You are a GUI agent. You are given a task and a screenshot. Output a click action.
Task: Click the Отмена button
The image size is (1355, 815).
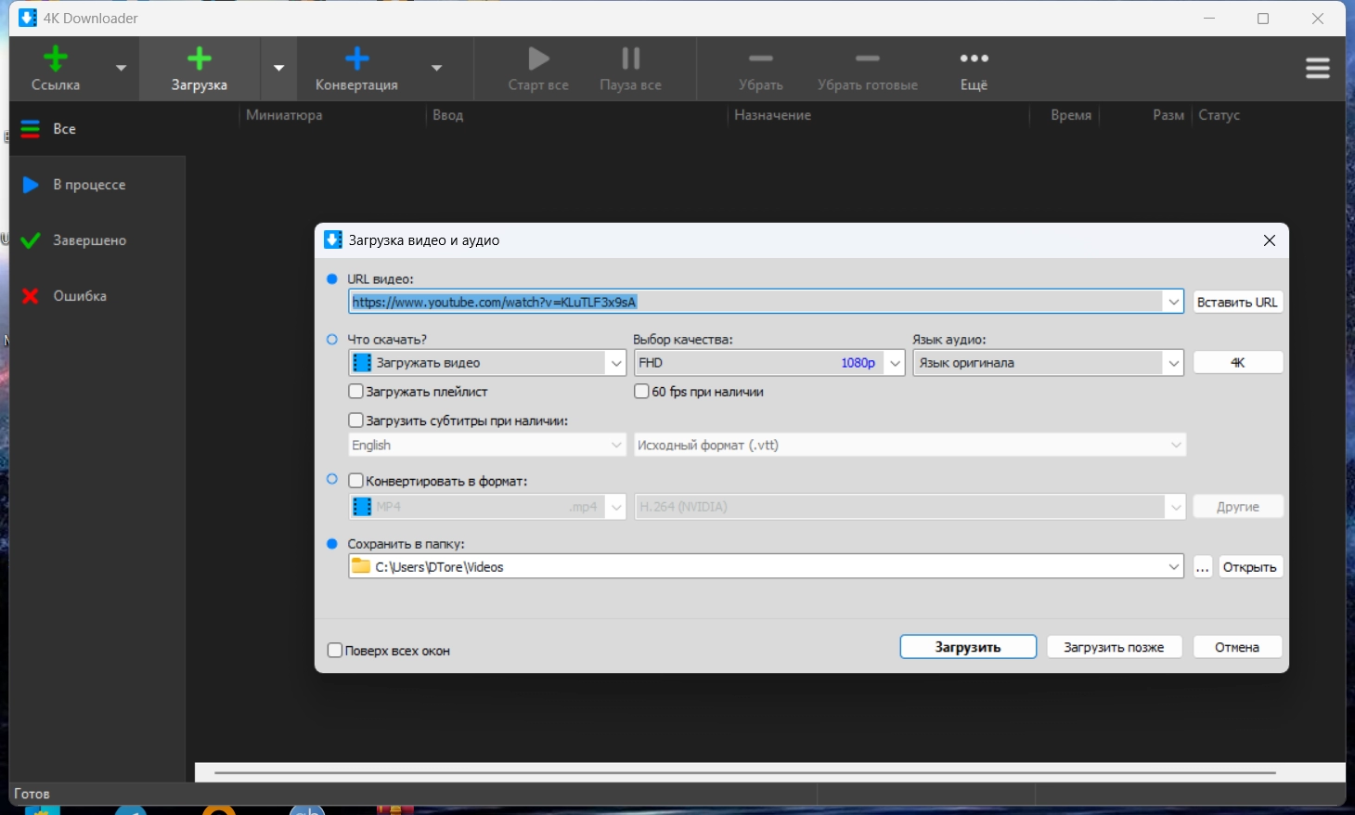[x=1237, y=647]
